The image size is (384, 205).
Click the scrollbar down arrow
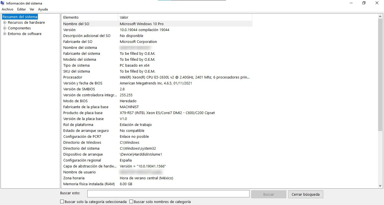[380, 186]
